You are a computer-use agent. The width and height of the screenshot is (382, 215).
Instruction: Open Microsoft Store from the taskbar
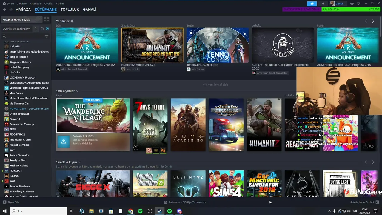coord(111,211)
